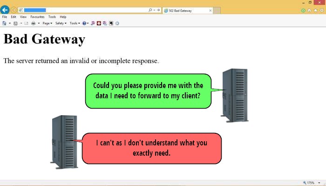
Task: Open the Tools dropdown in command bar
Action: [75, 23]
